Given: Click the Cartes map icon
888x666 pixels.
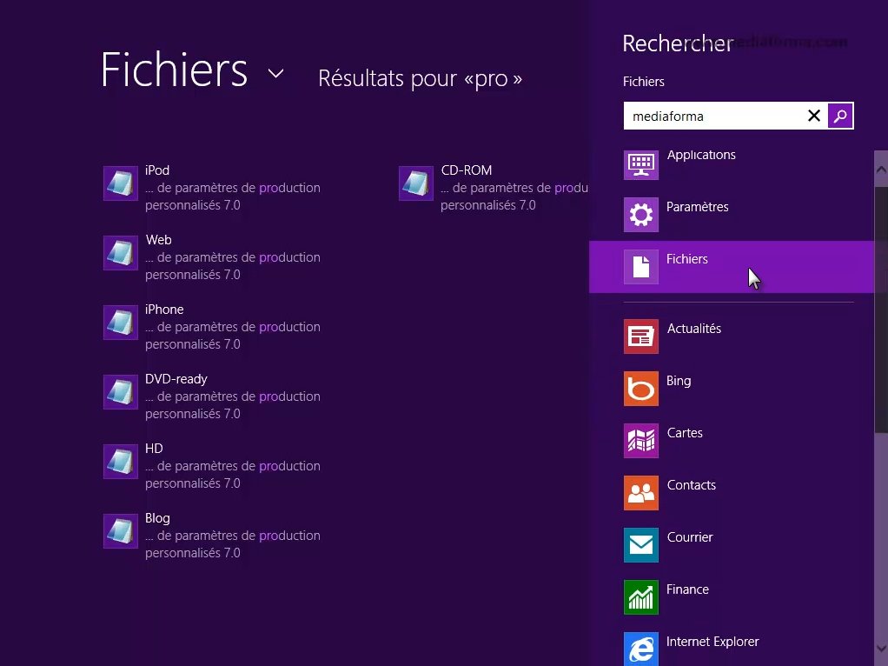Looking at the screenshot, I should click(641, 441).
